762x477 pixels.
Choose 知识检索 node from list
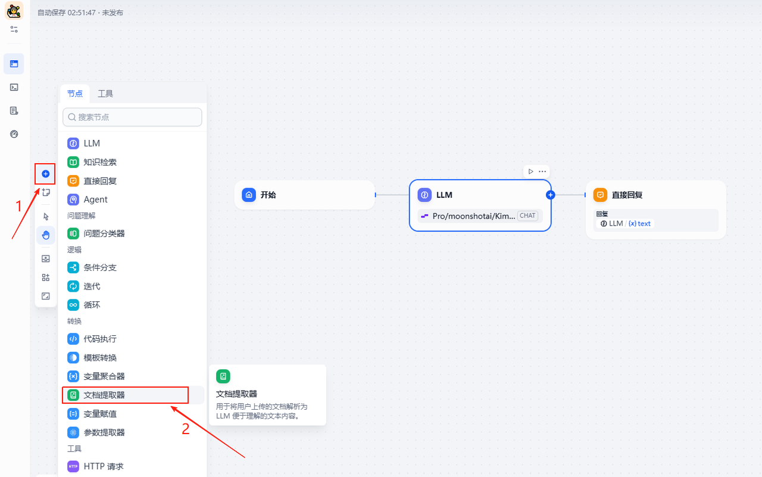pos(100,162)
